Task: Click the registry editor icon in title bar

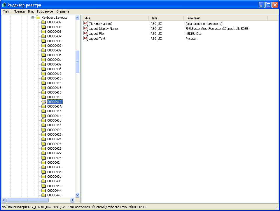Action: [x=4, y=5]
